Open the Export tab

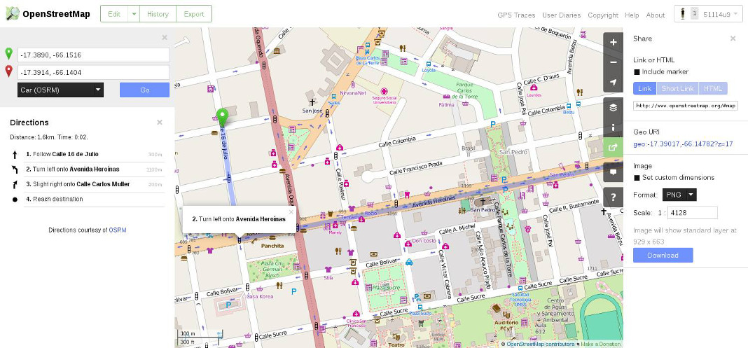click(194, 14)
